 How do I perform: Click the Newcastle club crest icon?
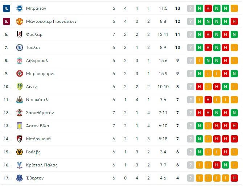click(x=20, y=100)
